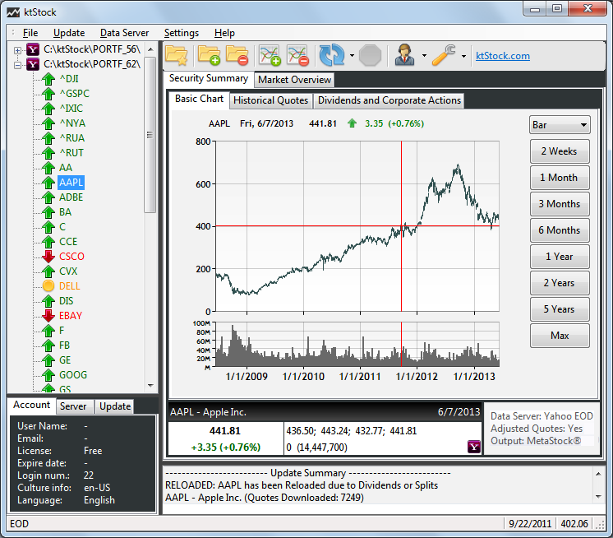Select the ^IXIC index in tree
Screen dimensions: 613x538
tap(71, 109)
